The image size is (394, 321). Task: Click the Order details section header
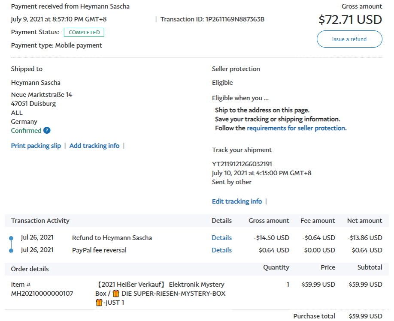(x=30, y=269)
